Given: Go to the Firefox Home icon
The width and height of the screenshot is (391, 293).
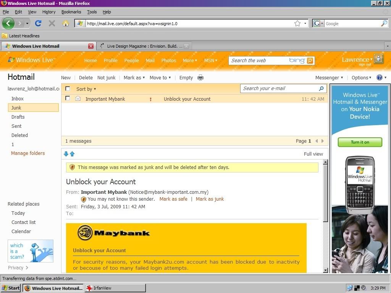Looking at the screenshot, I should point(66,23).
